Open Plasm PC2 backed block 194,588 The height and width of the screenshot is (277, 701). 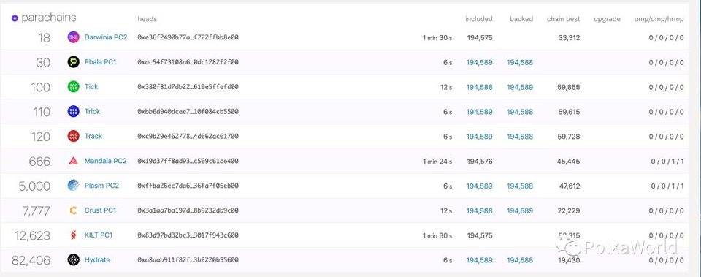[x=520, y=186]
